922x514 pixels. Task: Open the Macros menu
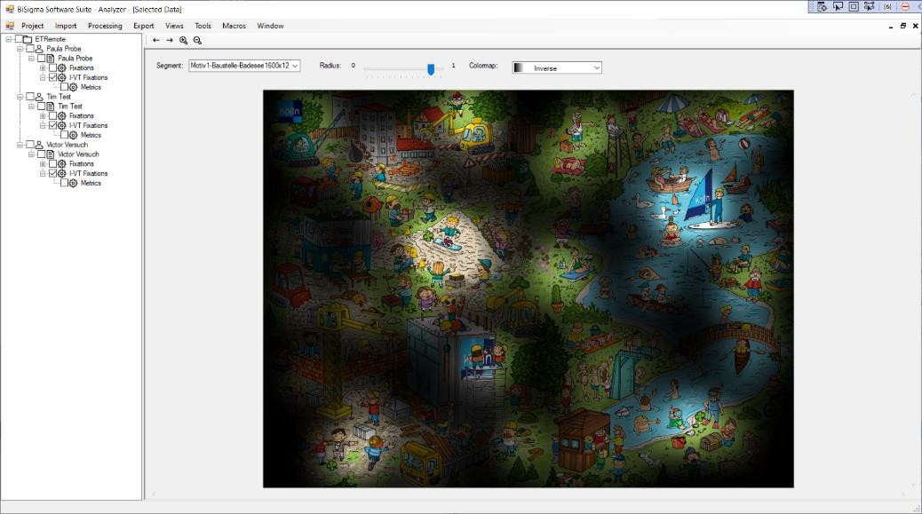[234, 26]
